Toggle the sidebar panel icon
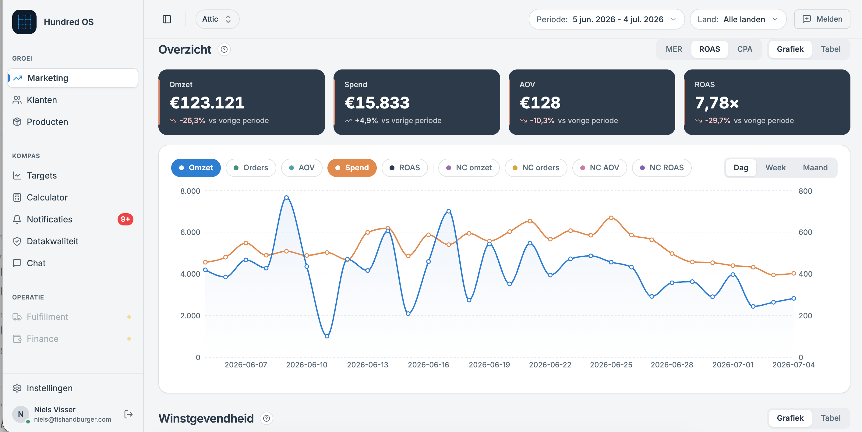862x432 pixels. click(x=167, y=19)
